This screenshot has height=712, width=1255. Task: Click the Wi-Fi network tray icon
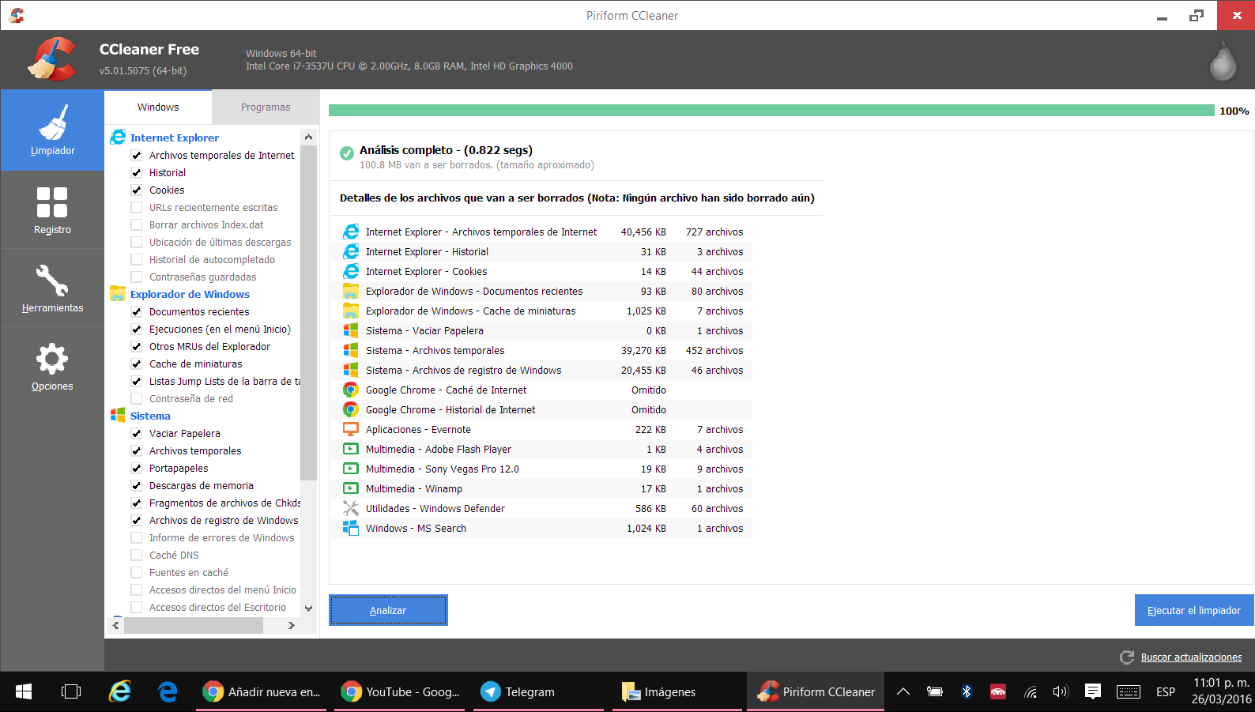1030,692
